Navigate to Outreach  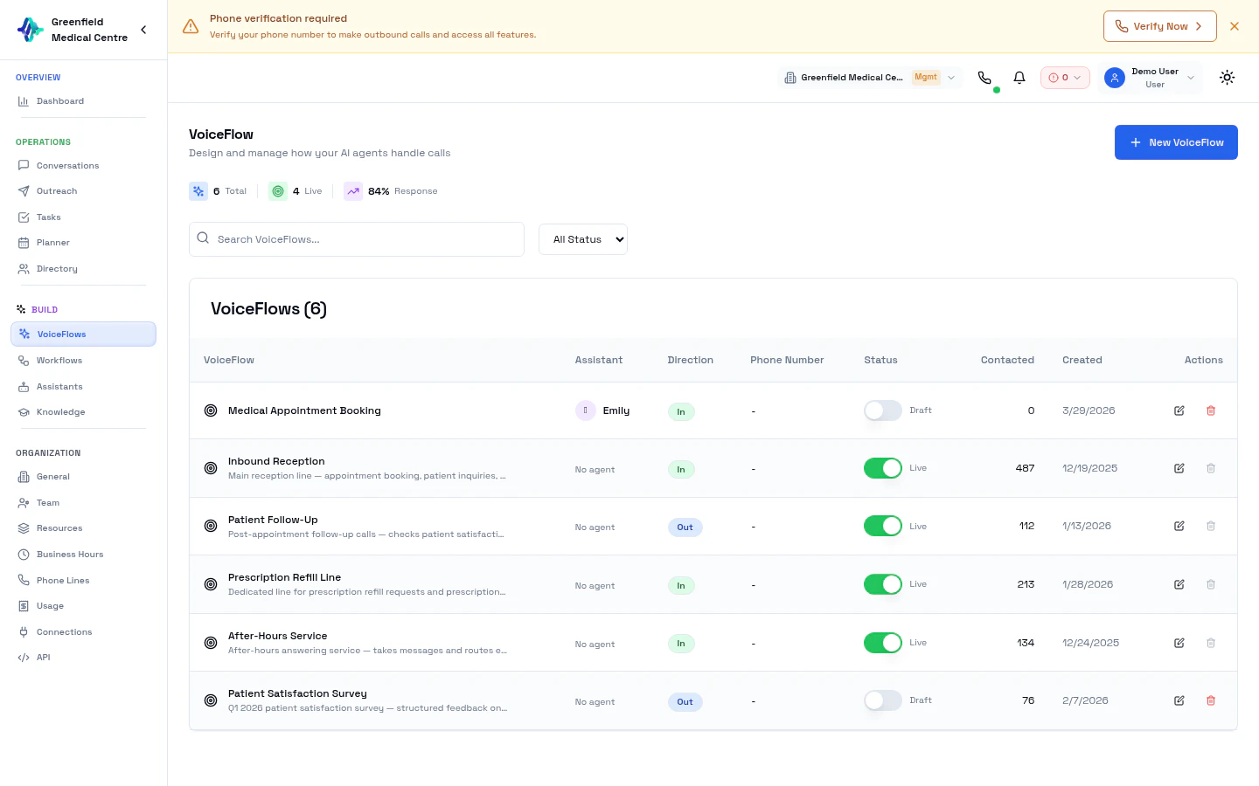click(x=83, y=191)
